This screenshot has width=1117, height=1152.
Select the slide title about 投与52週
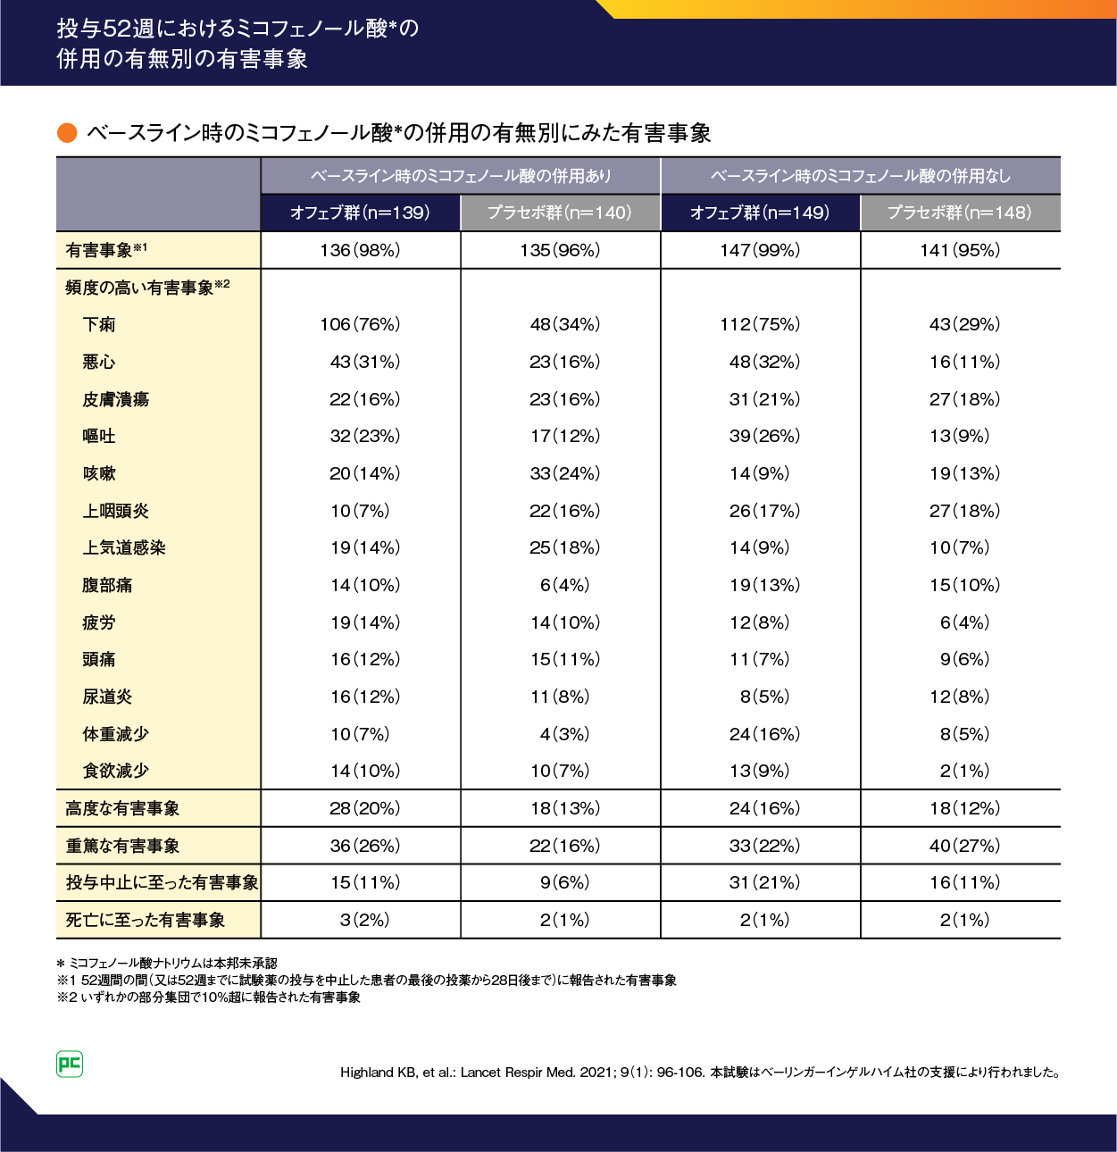tap(238, 43)
